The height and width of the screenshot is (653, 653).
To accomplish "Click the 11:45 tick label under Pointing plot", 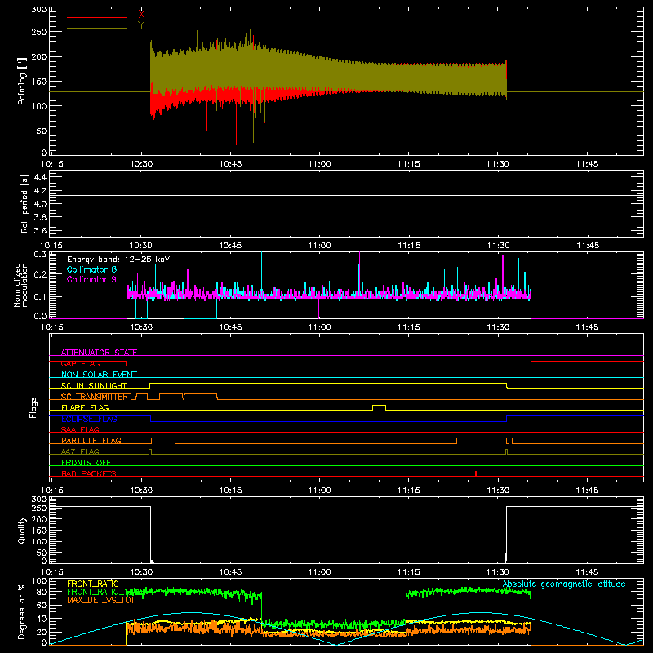I will click(587, 164).
